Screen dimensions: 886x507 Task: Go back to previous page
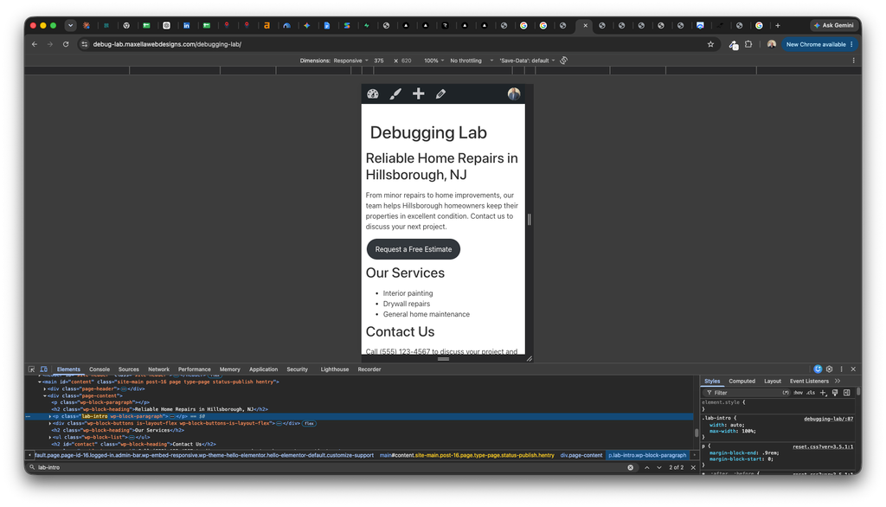pos(35,44)
